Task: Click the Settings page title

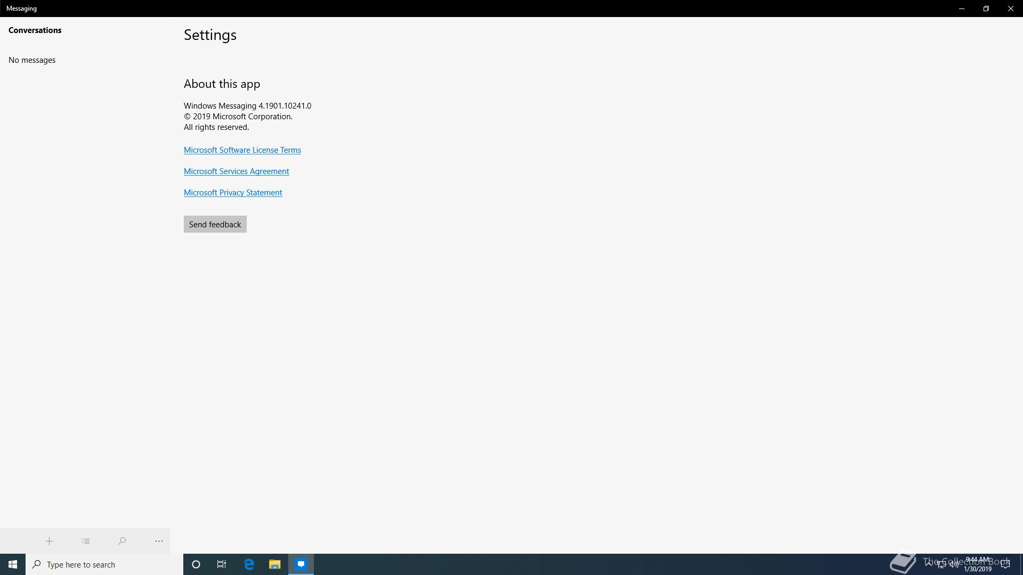Action: pyautogui.click(x=210, y=35)
